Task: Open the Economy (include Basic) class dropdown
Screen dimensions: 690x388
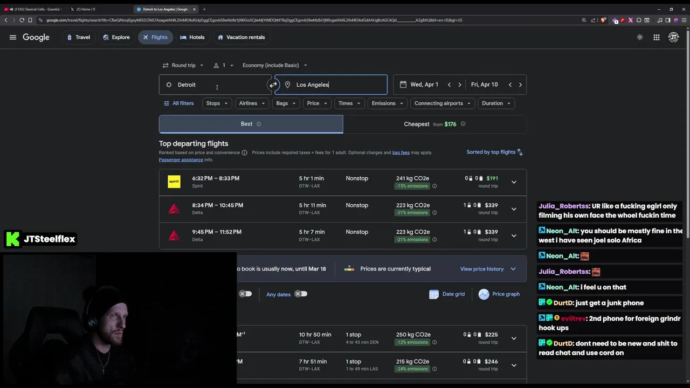Action: point(274,65)
